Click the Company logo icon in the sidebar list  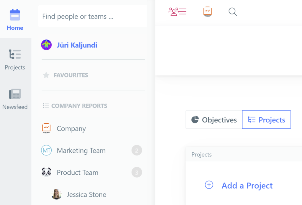[46, 128]
